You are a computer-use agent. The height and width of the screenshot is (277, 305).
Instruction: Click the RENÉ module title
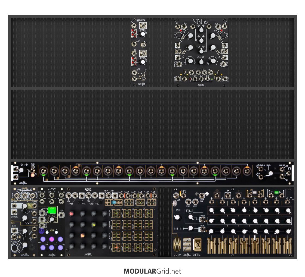[x=88, y=189]
